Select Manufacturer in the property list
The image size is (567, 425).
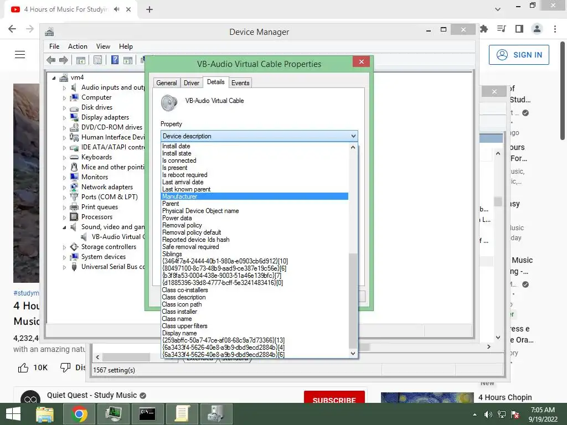255,196
